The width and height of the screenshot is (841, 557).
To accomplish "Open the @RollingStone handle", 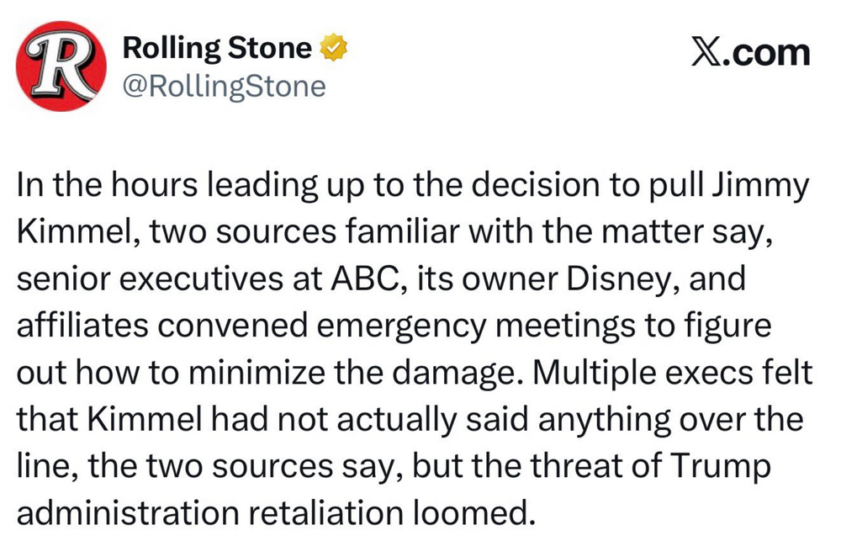I will [224, 85].
